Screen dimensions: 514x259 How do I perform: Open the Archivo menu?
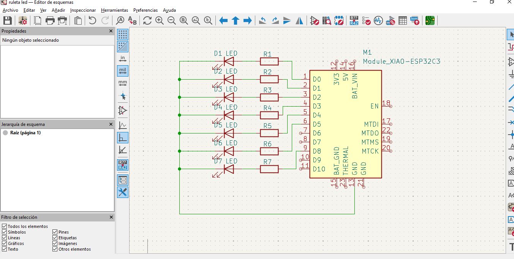tap(10, 10)
